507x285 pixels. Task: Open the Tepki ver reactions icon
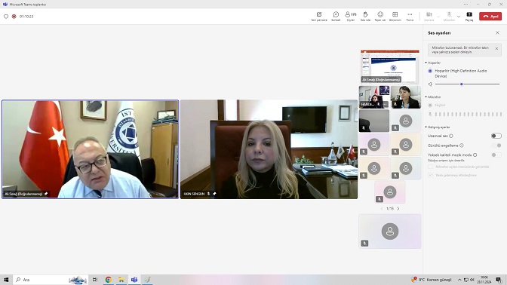pos(380,16)
